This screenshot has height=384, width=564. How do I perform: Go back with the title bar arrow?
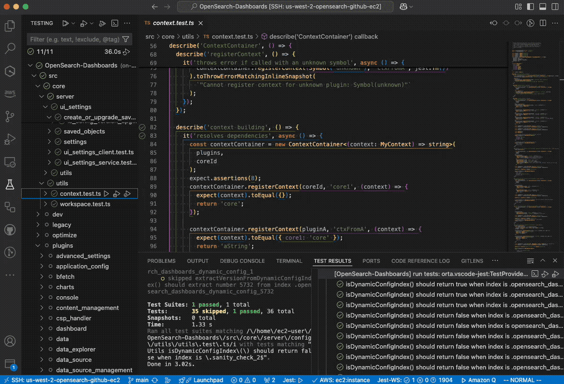click(155, 6)
